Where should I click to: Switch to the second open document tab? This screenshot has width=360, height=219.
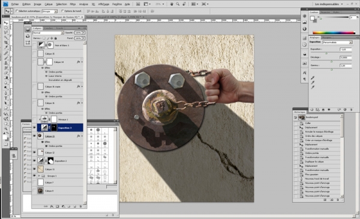pos(115,17)
